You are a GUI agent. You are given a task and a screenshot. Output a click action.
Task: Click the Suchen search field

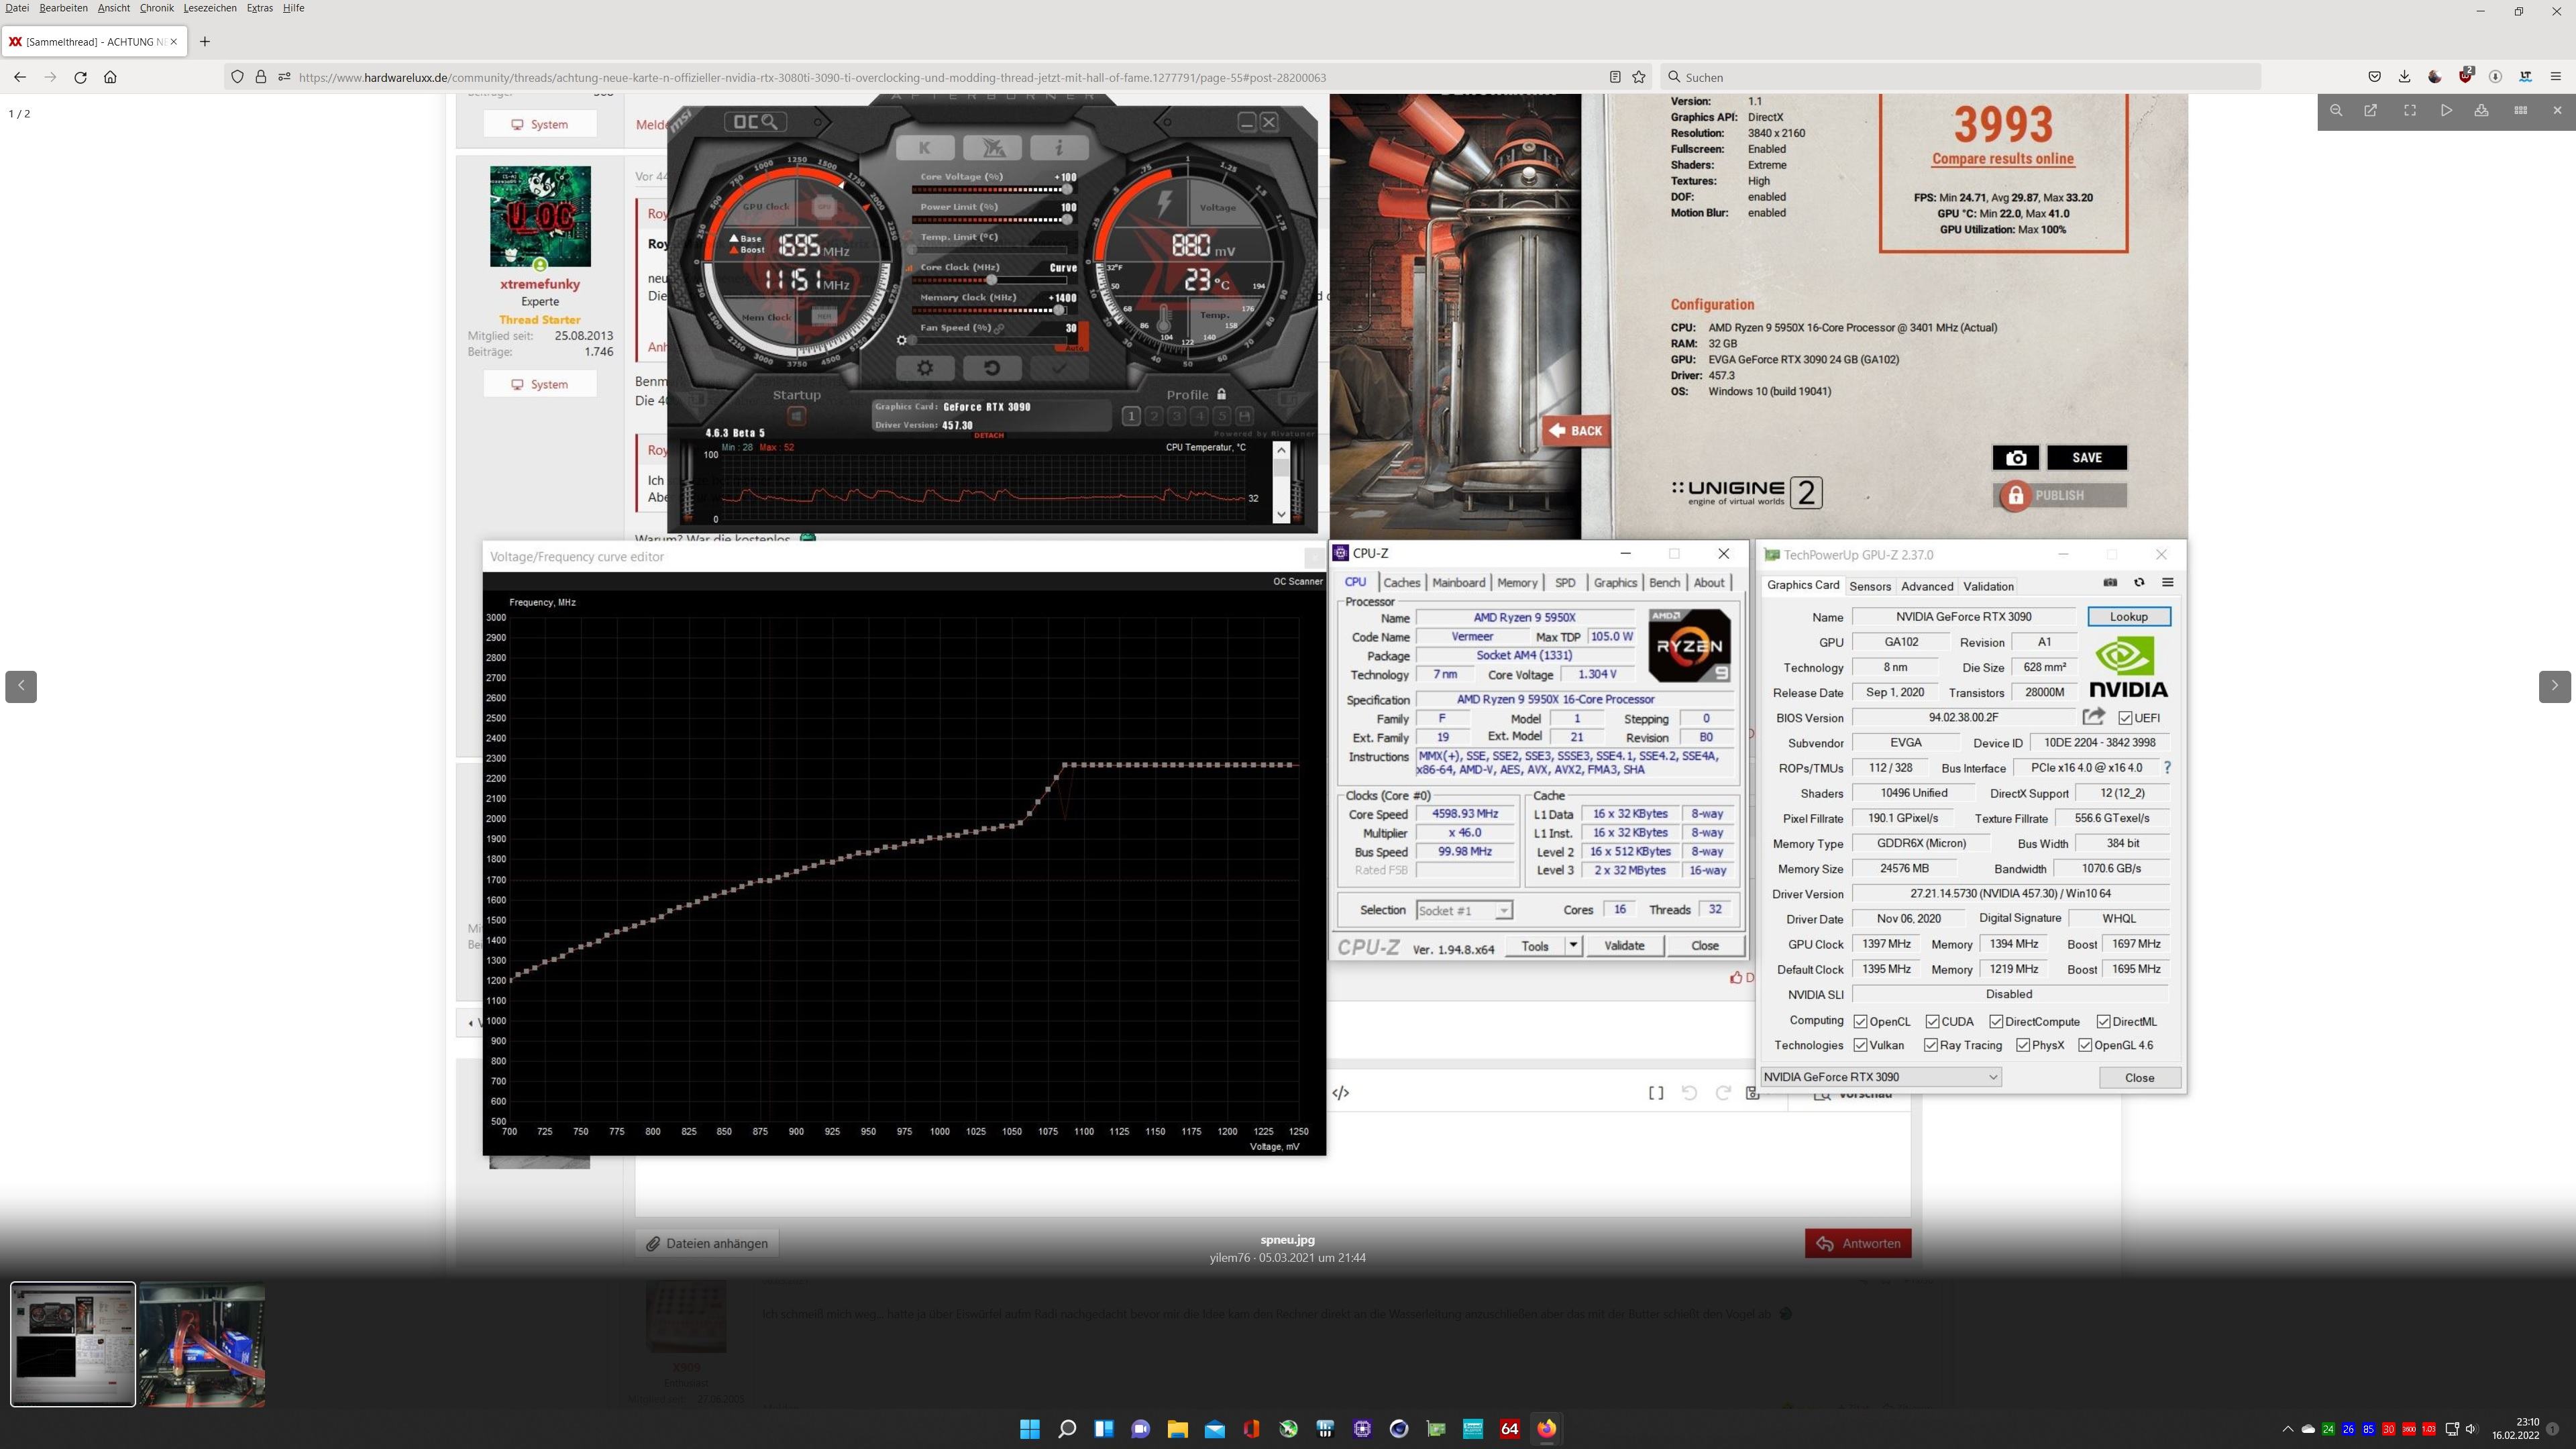[1960, 77]
